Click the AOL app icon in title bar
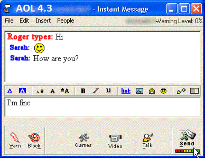Screen dimensions: 205x158 (x=7, y=9)
